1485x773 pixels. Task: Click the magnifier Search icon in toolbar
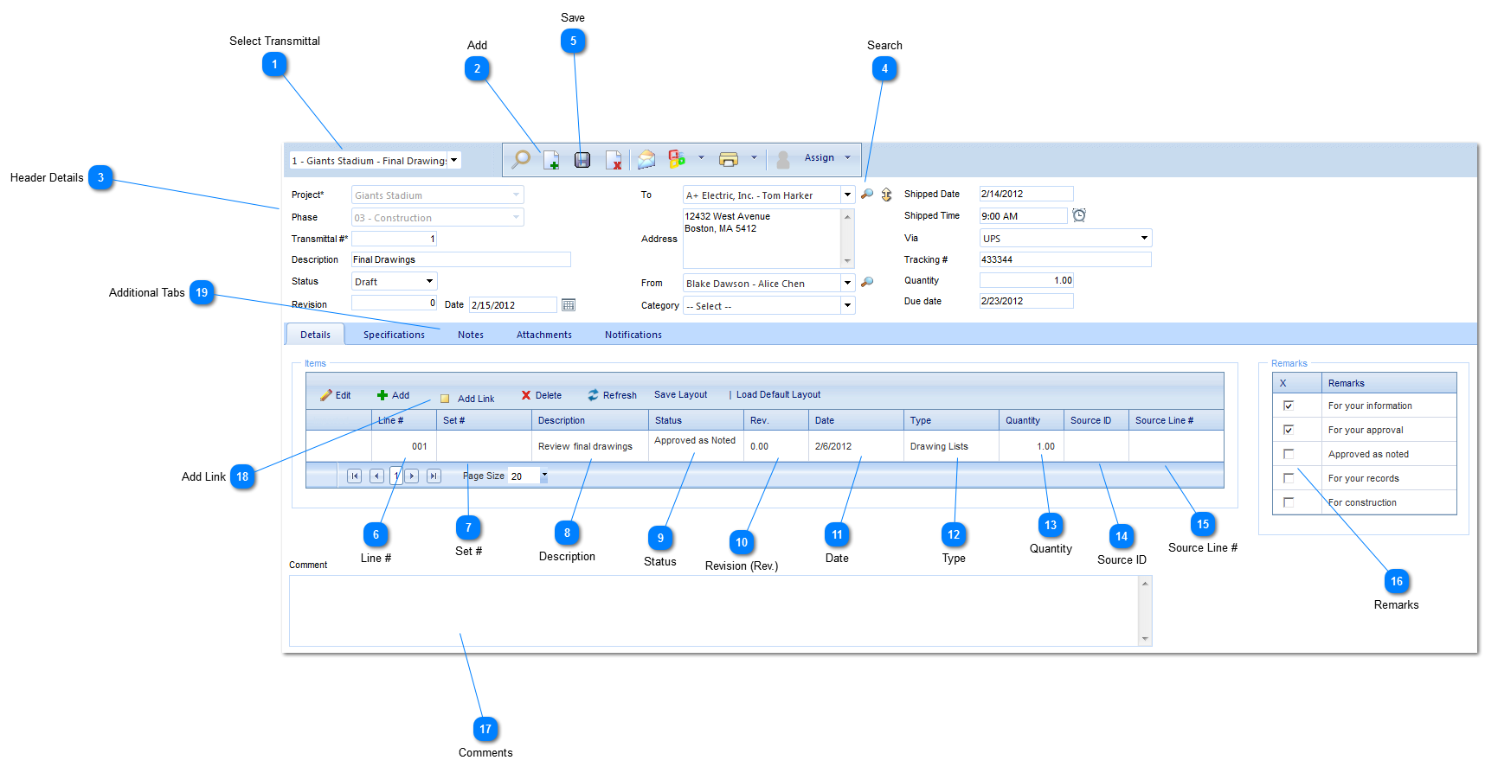coord(521,159)
